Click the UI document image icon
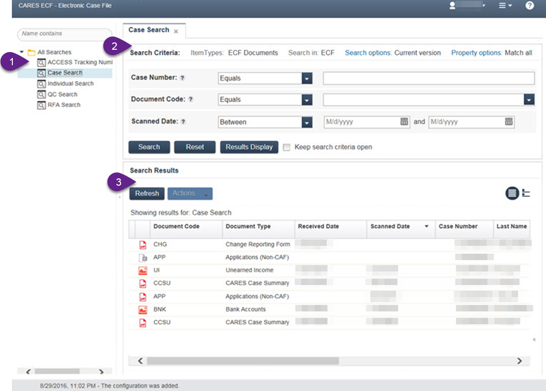Image resolution: width=546 pixels, height=391 pixels. pyautogui.click(x=143, y=270)
